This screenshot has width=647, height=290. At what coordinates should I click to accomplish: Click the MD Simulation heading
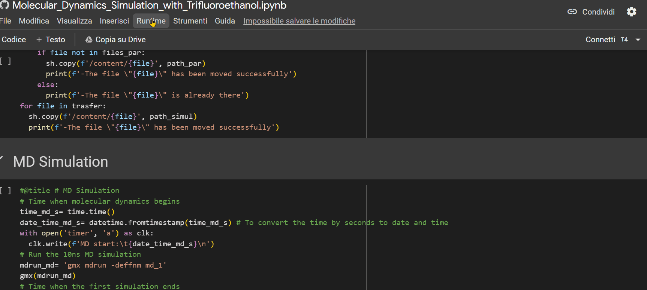60,162
